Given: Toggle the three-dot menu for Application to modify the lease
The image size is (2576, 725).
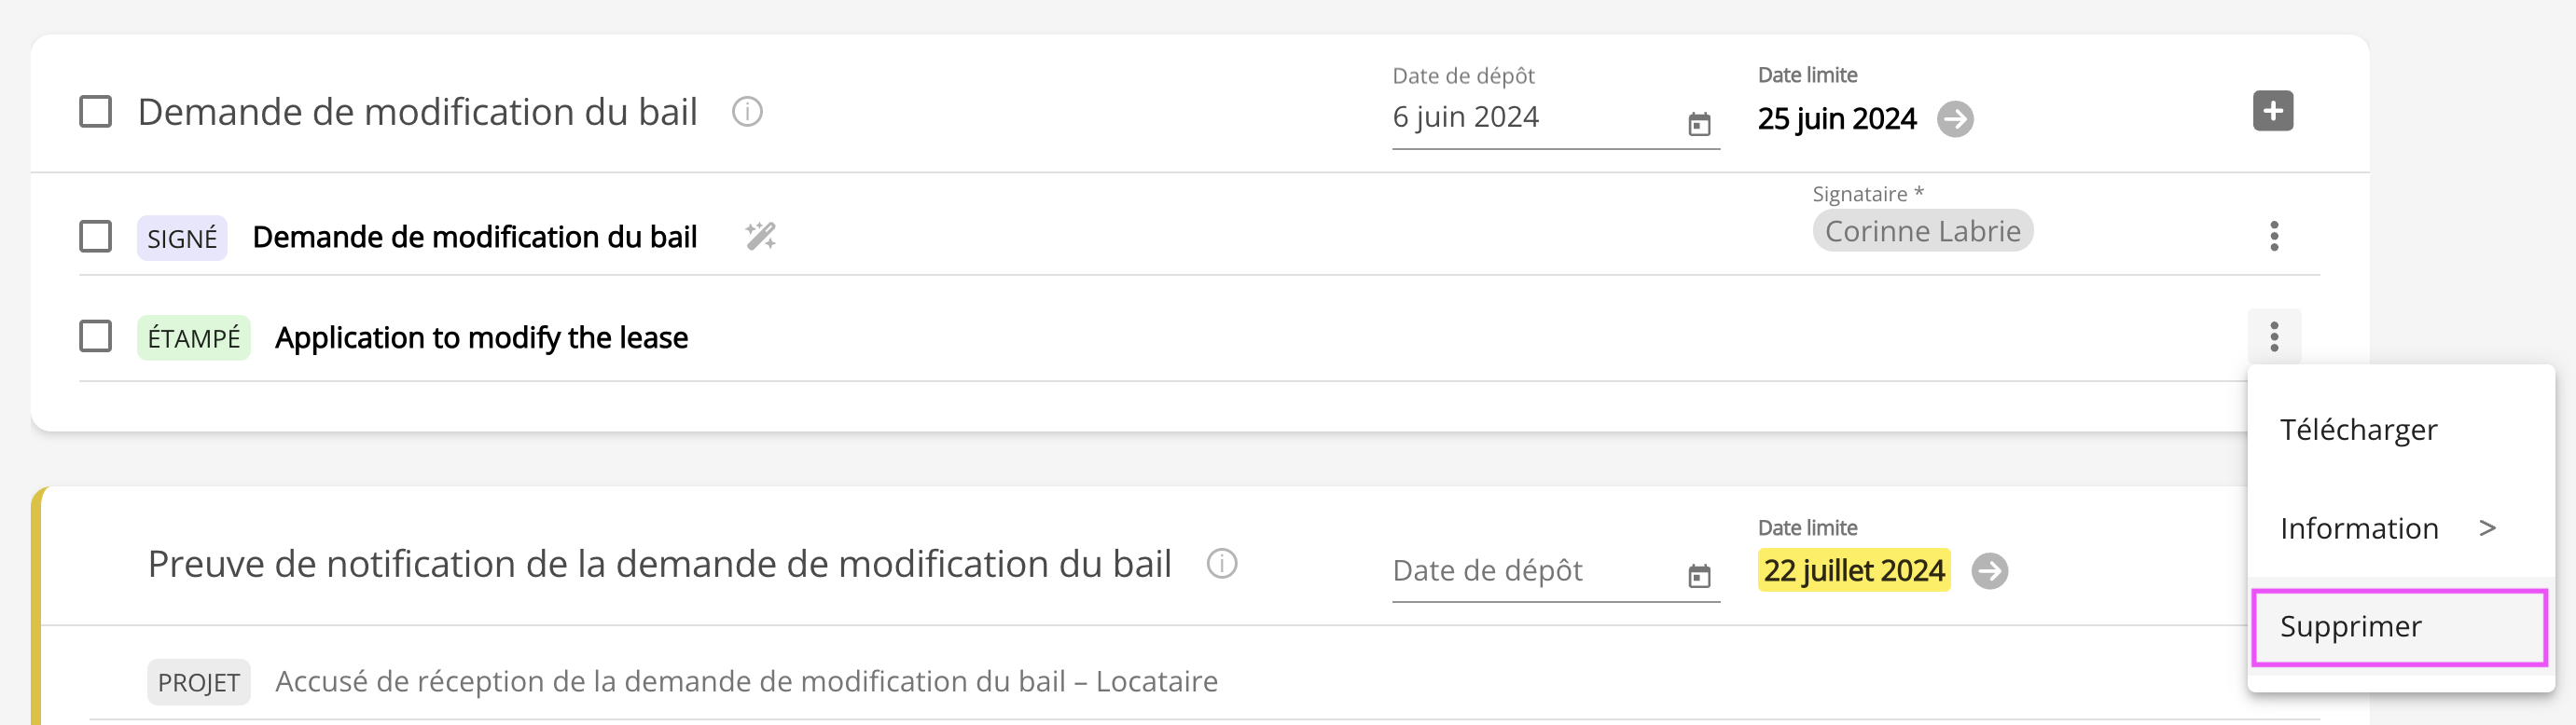Looking at the screenshot, I should click(2273, 336).
